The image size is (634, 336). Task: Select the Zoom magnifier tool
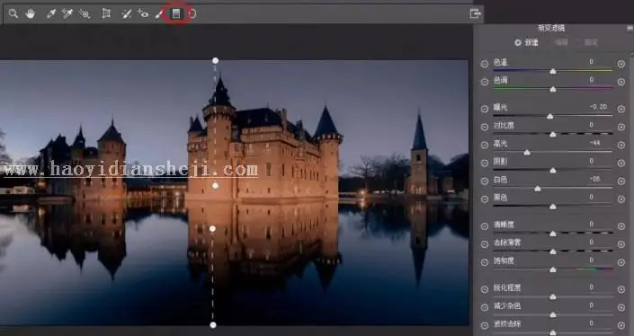coord(13,13)
